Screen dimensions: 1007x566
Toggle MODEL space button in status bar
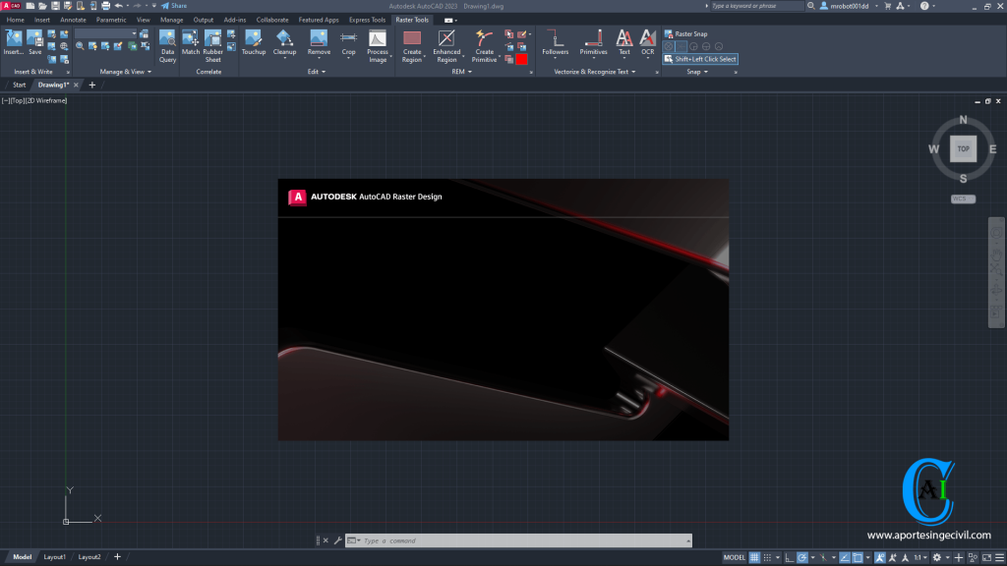pos(734,558)
